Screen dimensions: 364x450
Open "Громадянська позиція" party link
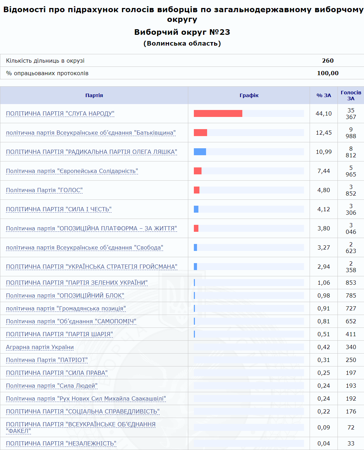pos(66,308)
